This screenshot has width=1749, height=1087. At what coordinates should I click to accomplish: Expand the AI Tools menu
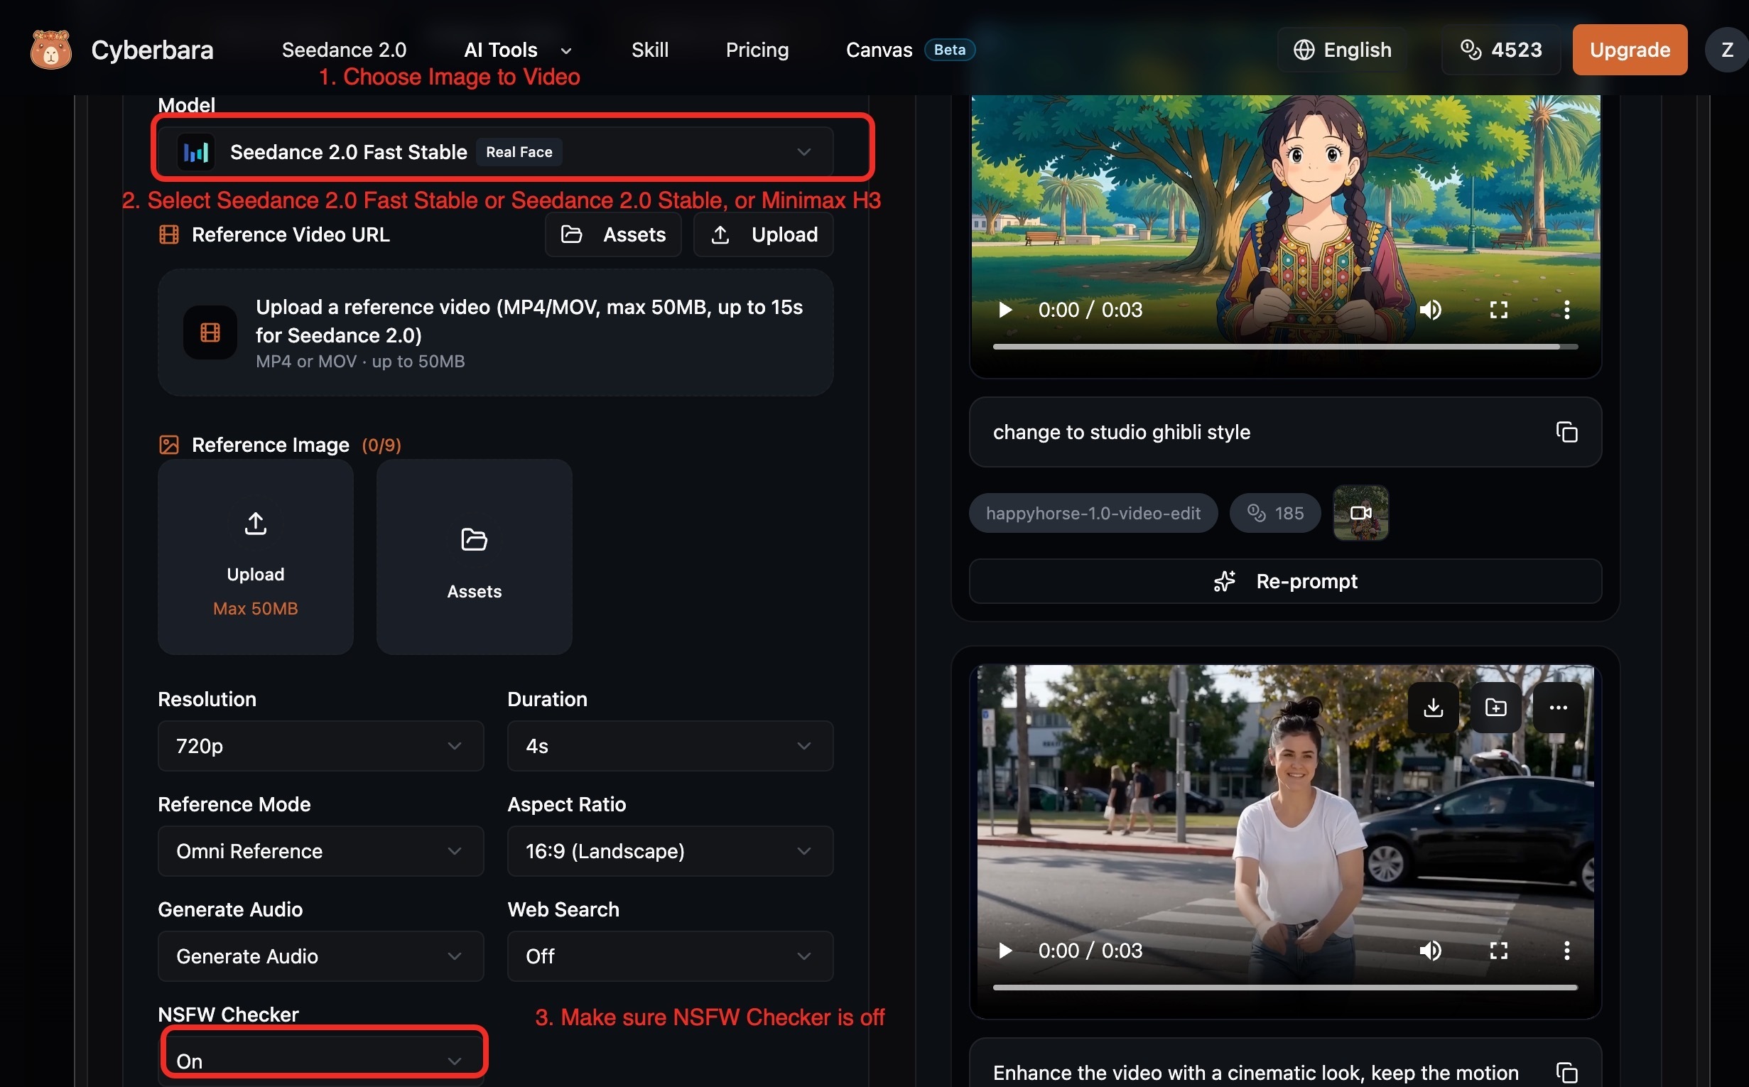(x=518, y=50)
